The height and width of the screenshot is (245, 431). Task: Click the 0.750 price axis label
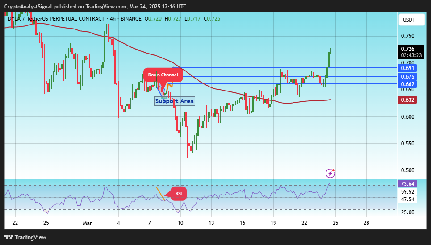pos(407,36)
